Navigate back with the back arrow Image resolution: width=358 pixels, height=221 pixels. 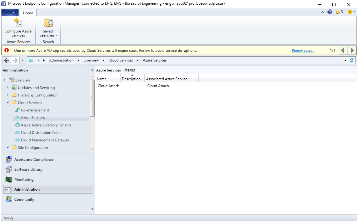(7, 60)
